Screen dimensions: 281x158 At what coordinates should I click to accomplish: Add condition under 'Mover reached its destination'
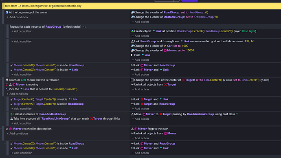click(x=17, y=134)
